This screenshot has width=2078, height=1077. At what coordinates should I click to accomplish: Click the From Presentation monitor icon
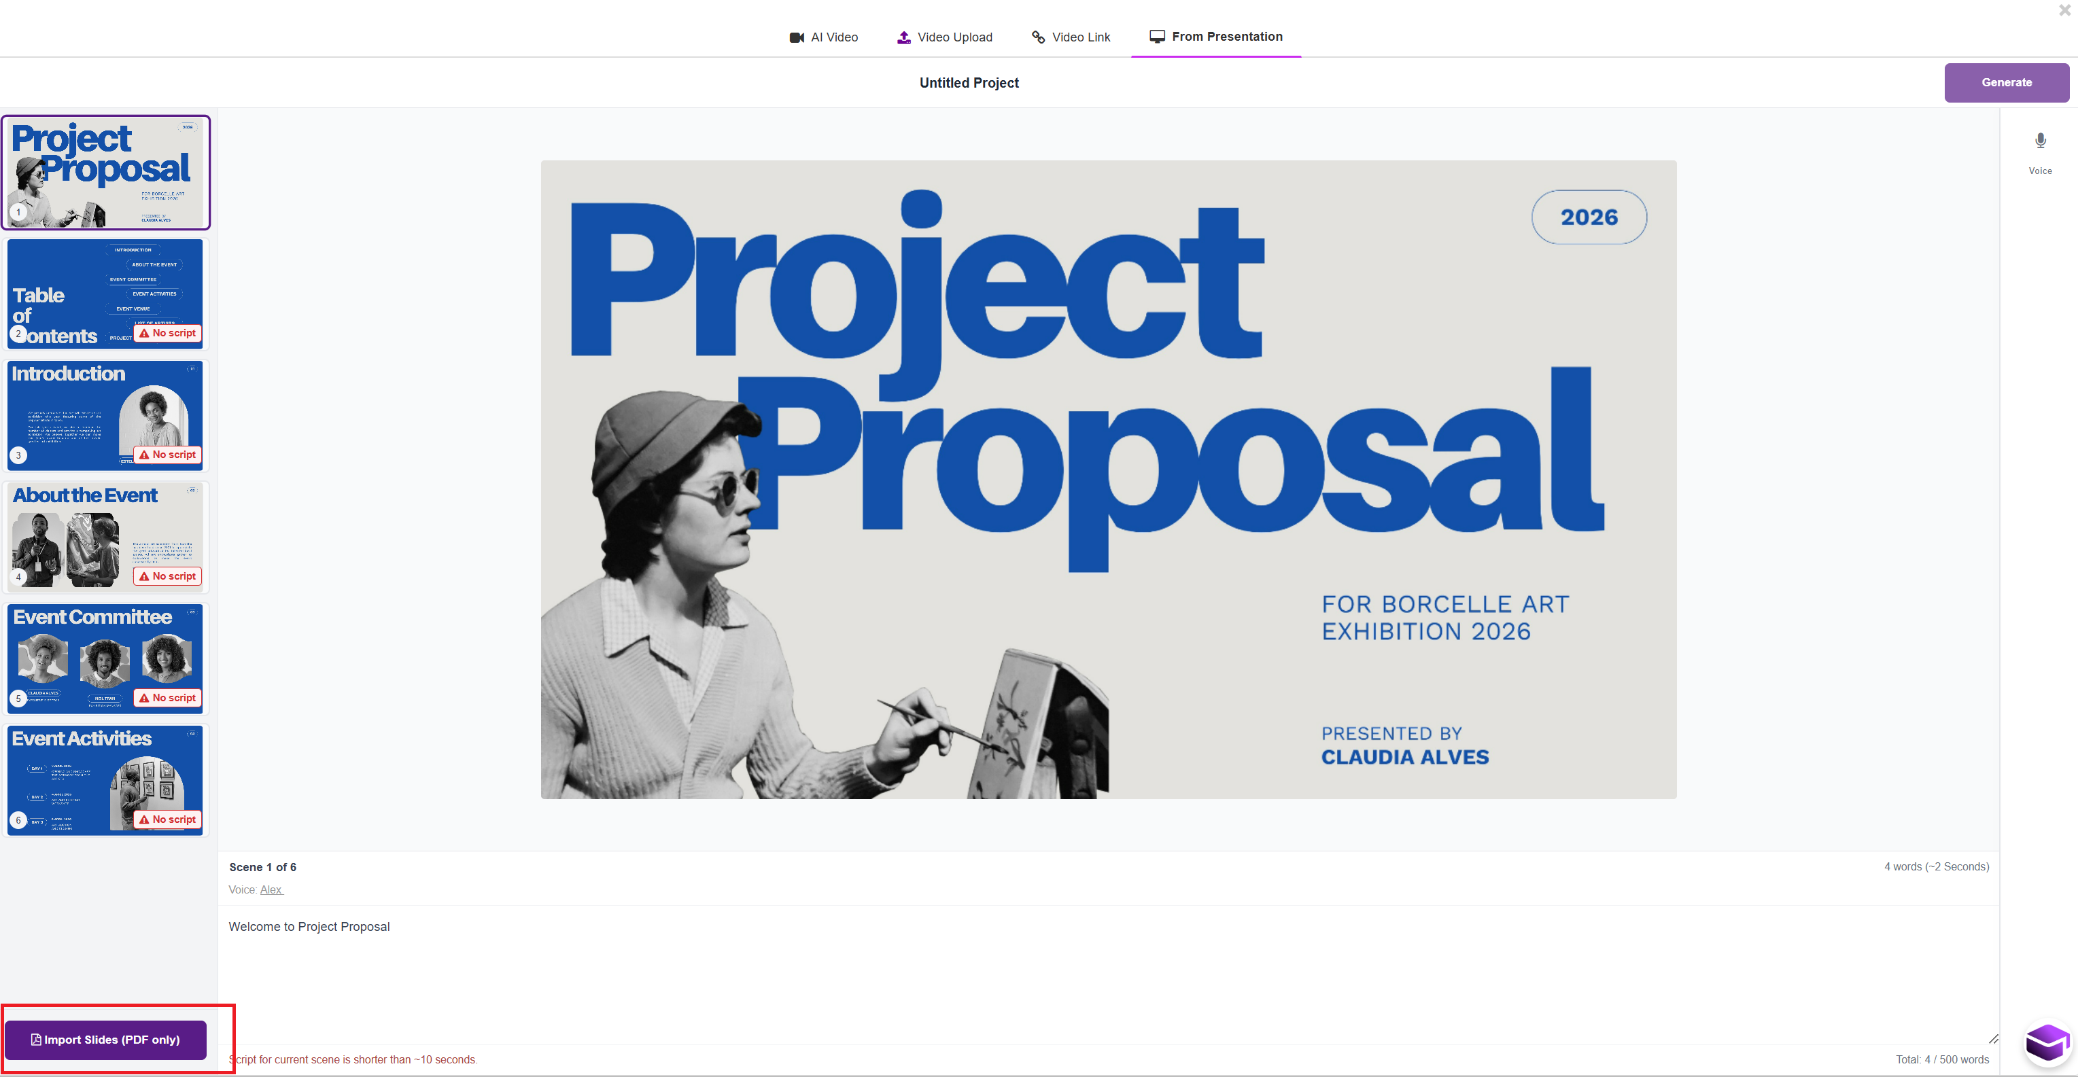pyautogui.click(x=1157, y=37)
